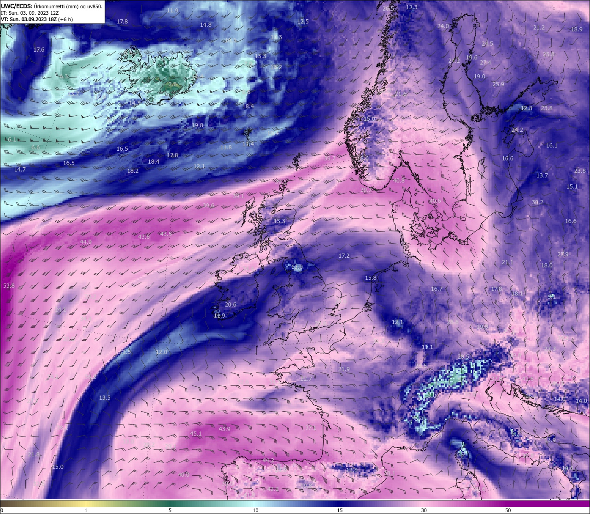590x514 pixels.
Task: Click the 28.5 value on the map
Action: pyautogui.click(x=464, y=357)
